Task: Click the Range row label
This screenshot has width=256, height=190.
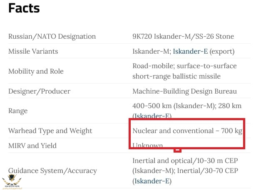Action: tap(18, 111)
